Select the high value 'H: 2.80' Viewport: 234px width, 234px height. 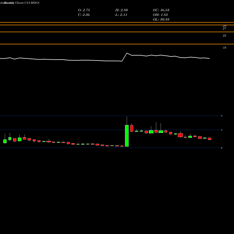coord(122,10)
